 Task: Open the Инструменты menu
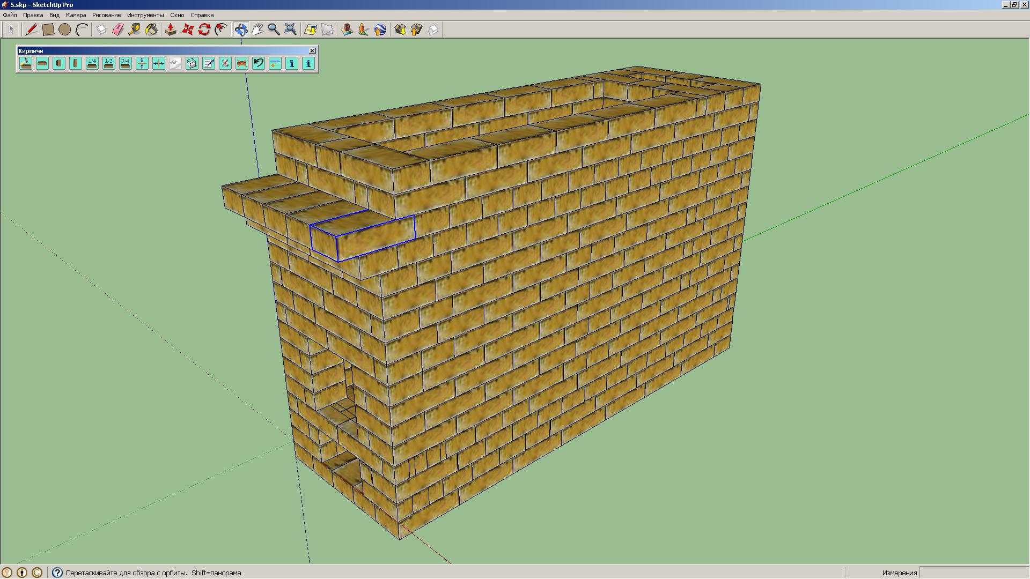[145, 15]
